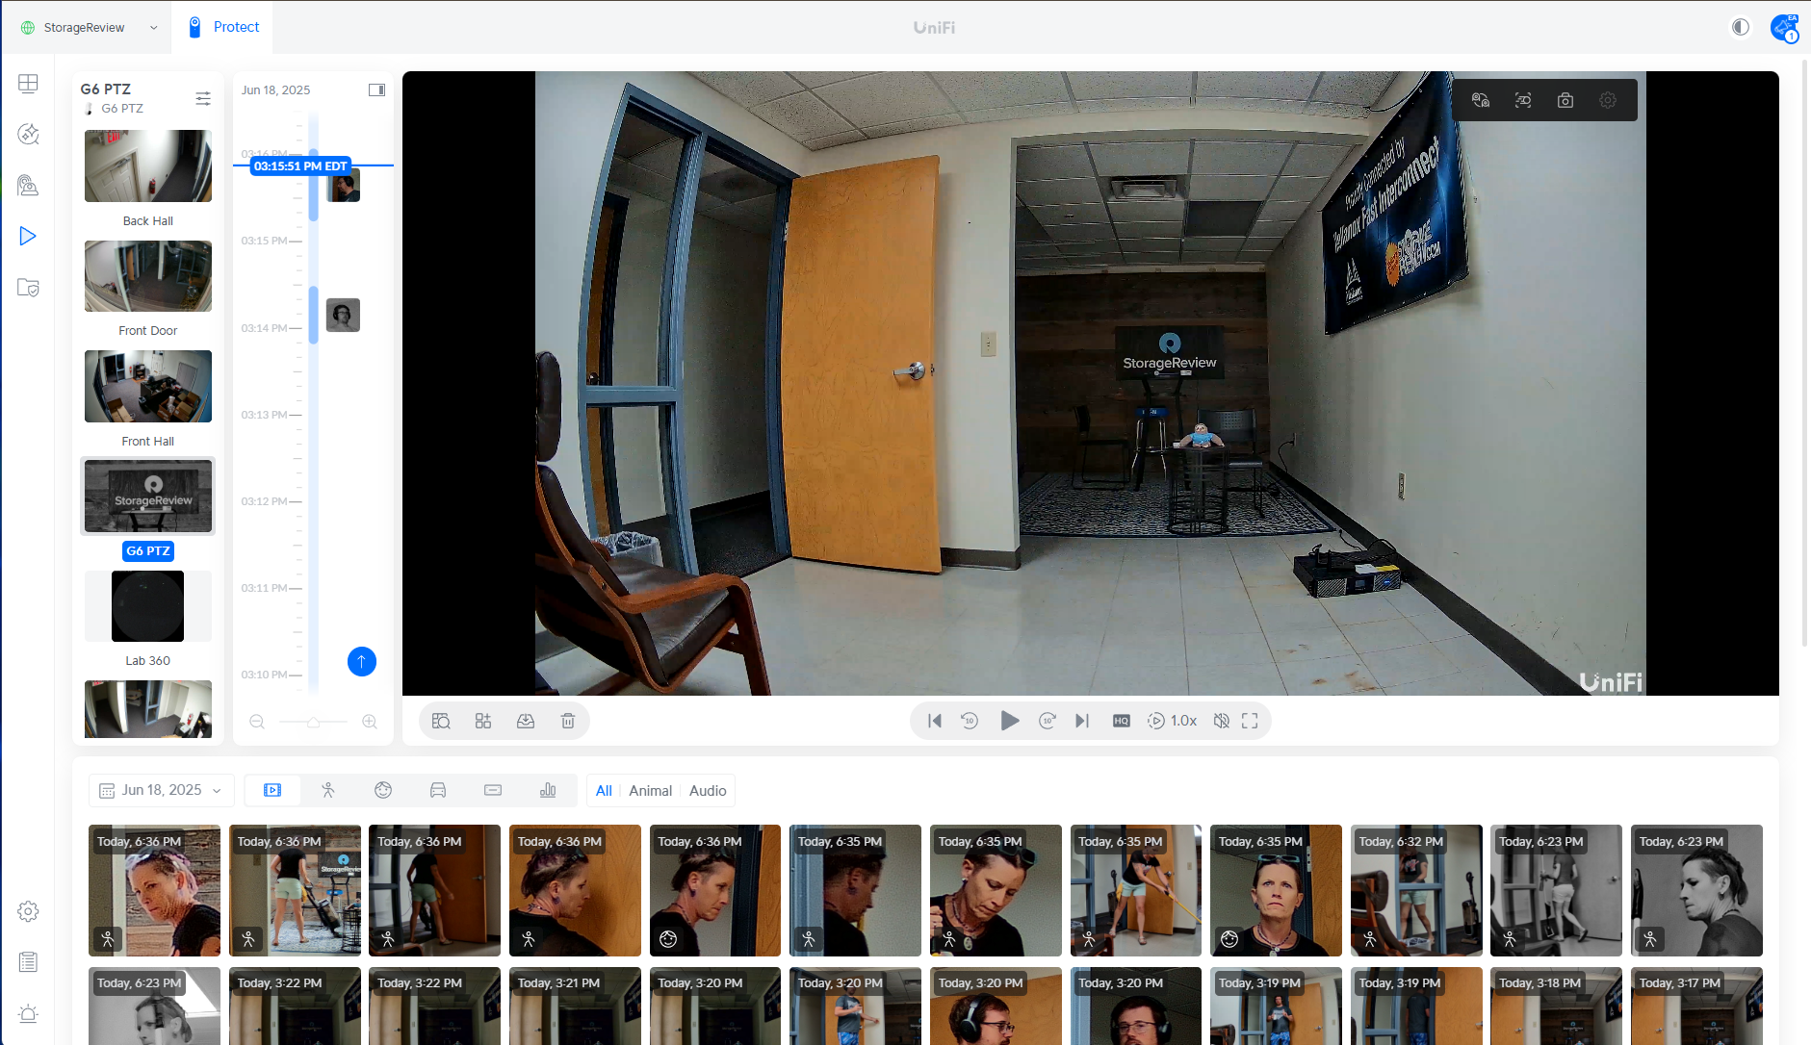1811x1045 pixels.
Task: Click the 03:15:51 PM EDT timeline marker
Action: click(x=300, y=166)
